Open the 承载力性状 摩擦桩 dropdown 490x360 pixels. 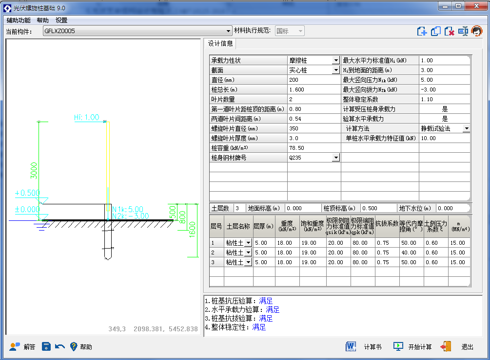coord(335,61)
